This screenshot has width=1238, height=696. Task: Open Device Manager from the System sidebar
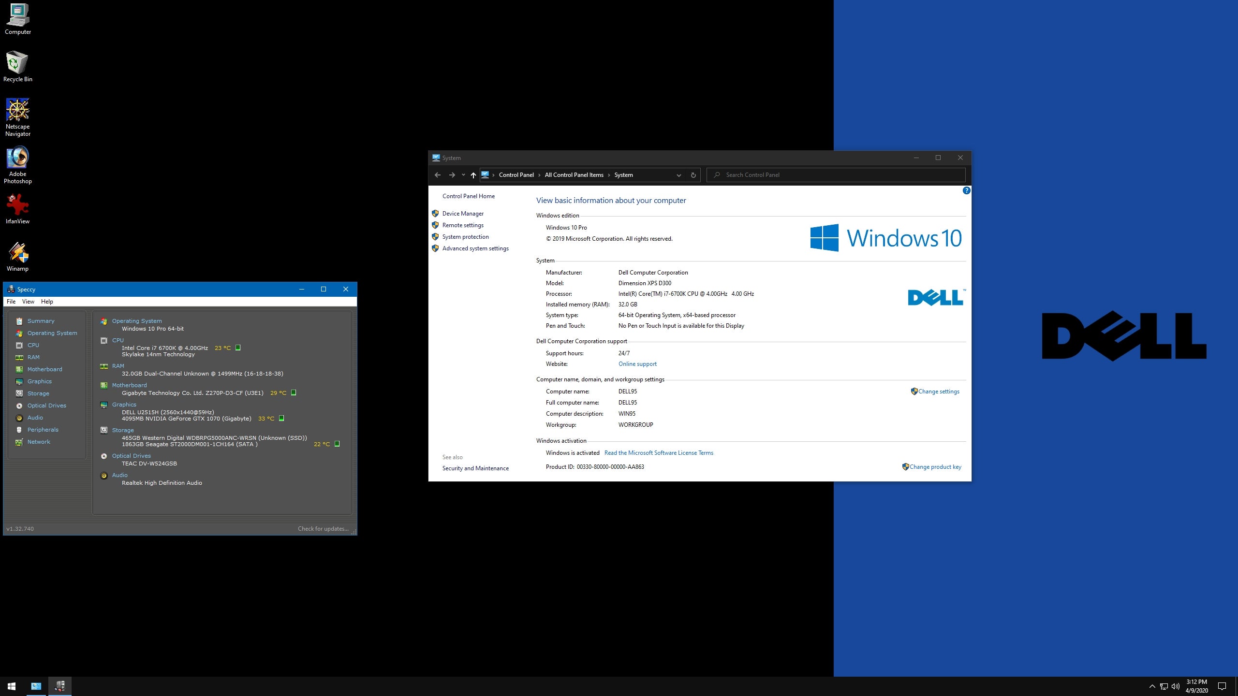[x=463, y=214]
